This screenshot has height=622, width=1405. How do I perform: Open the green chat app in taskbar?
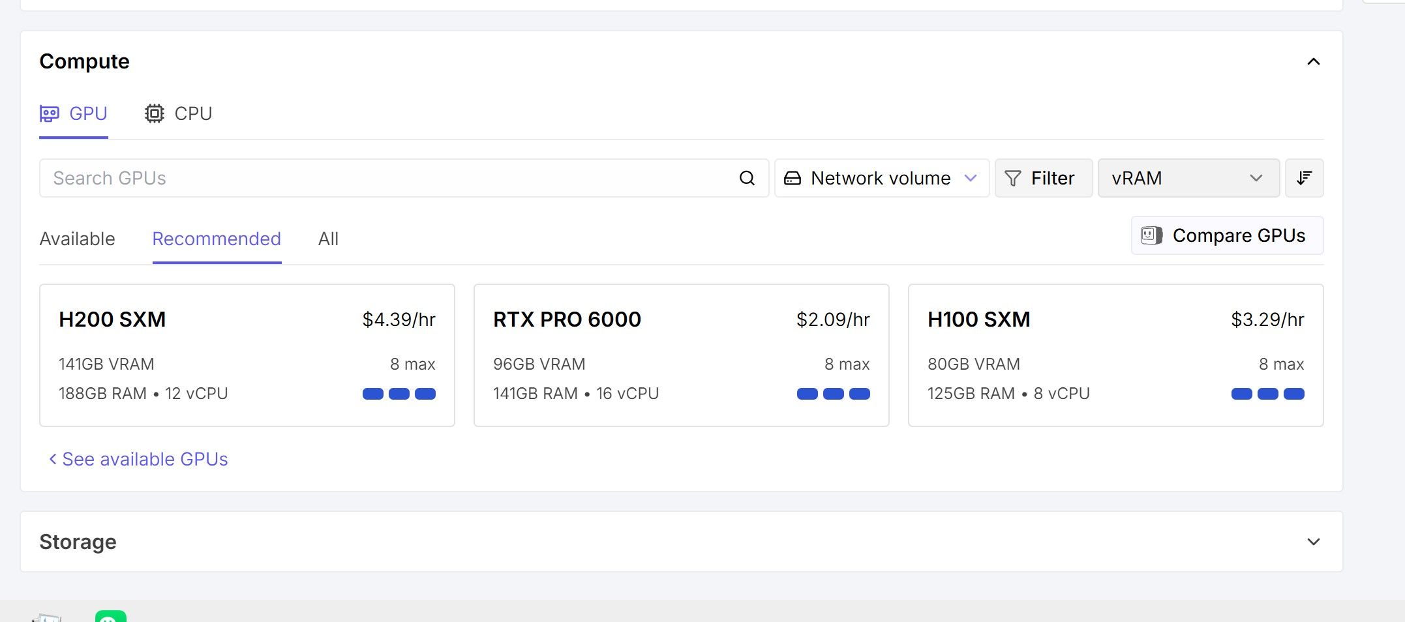coord(111,616)
